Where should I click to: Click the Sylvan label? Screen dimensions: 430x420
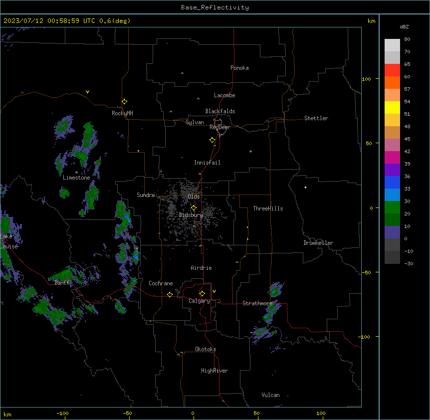pos(195,122)
